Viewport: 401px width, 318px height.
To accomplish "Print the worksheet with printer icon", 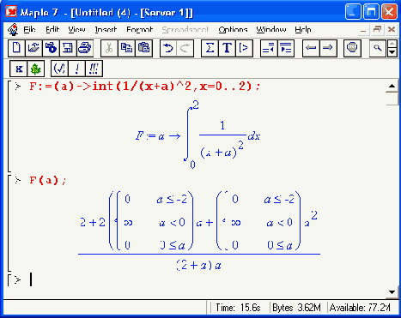I will [x=85, y=48].
